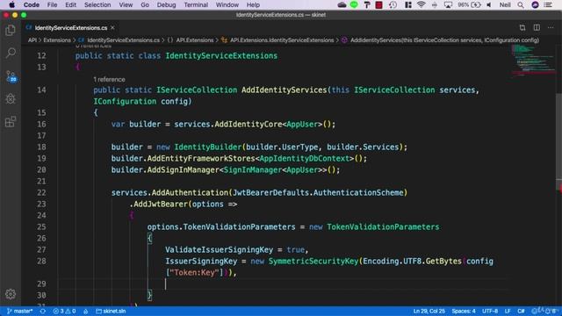Place cursor on AddIdentityCore in line 16
This screenshot has height=316, width=562.
pos(249,125)
